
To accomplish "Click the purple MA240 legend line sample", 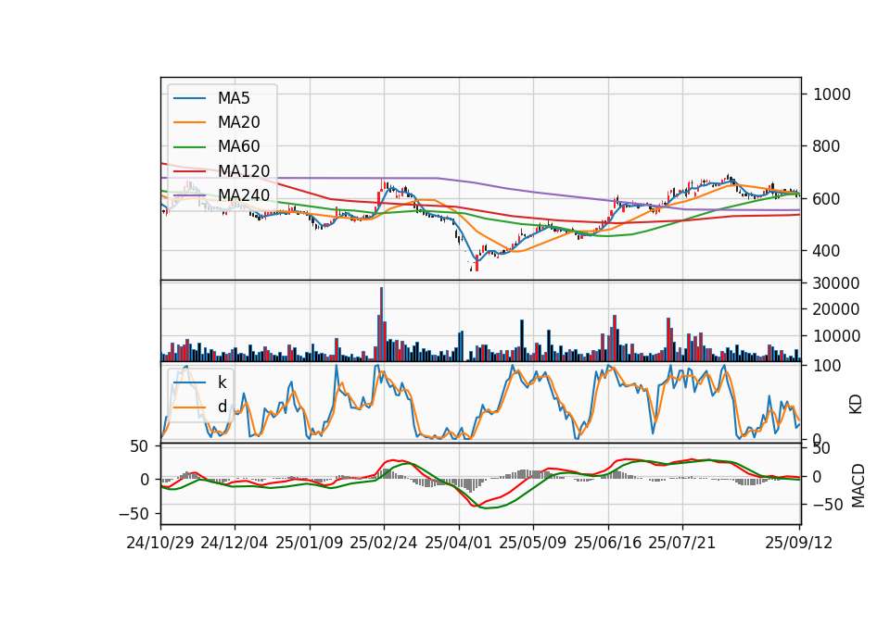I will point(189,195).
